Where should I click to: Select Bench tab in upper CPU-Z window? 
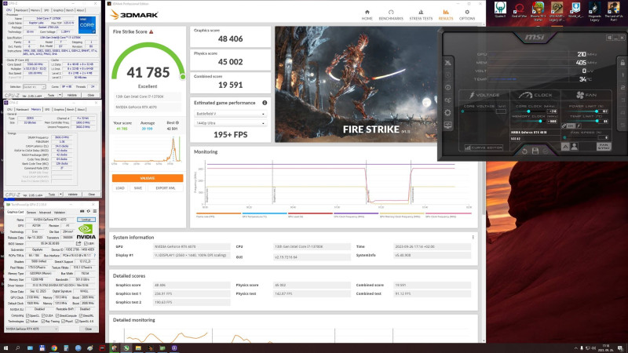point(70,10)
